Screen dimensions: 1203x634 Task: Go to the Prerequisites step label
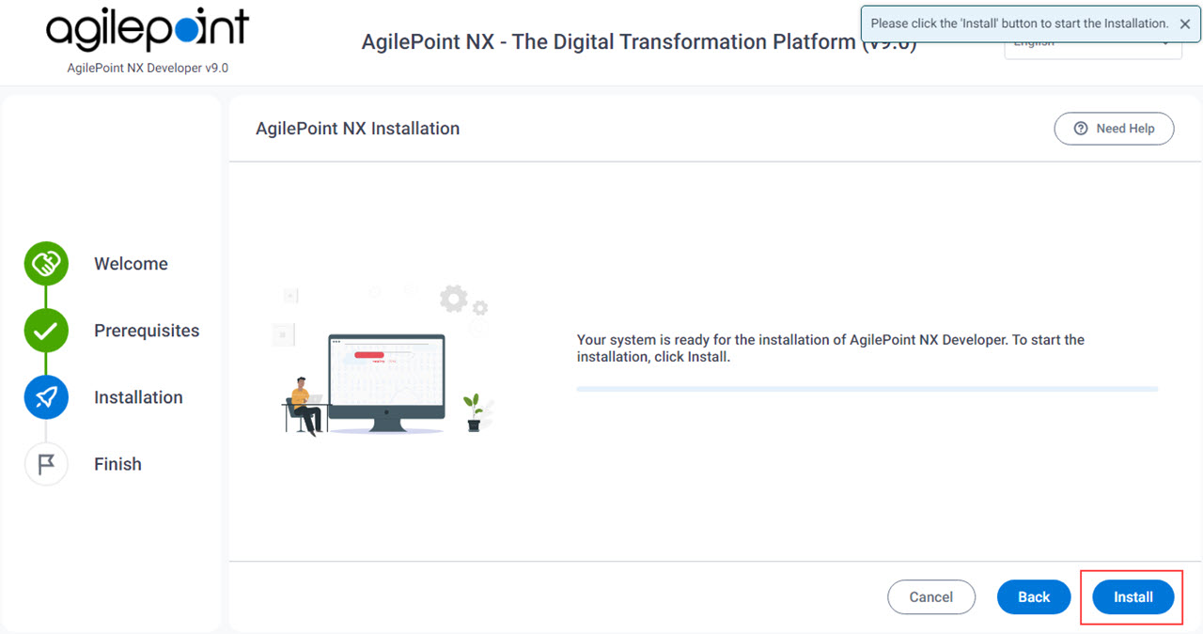point(147,331)
